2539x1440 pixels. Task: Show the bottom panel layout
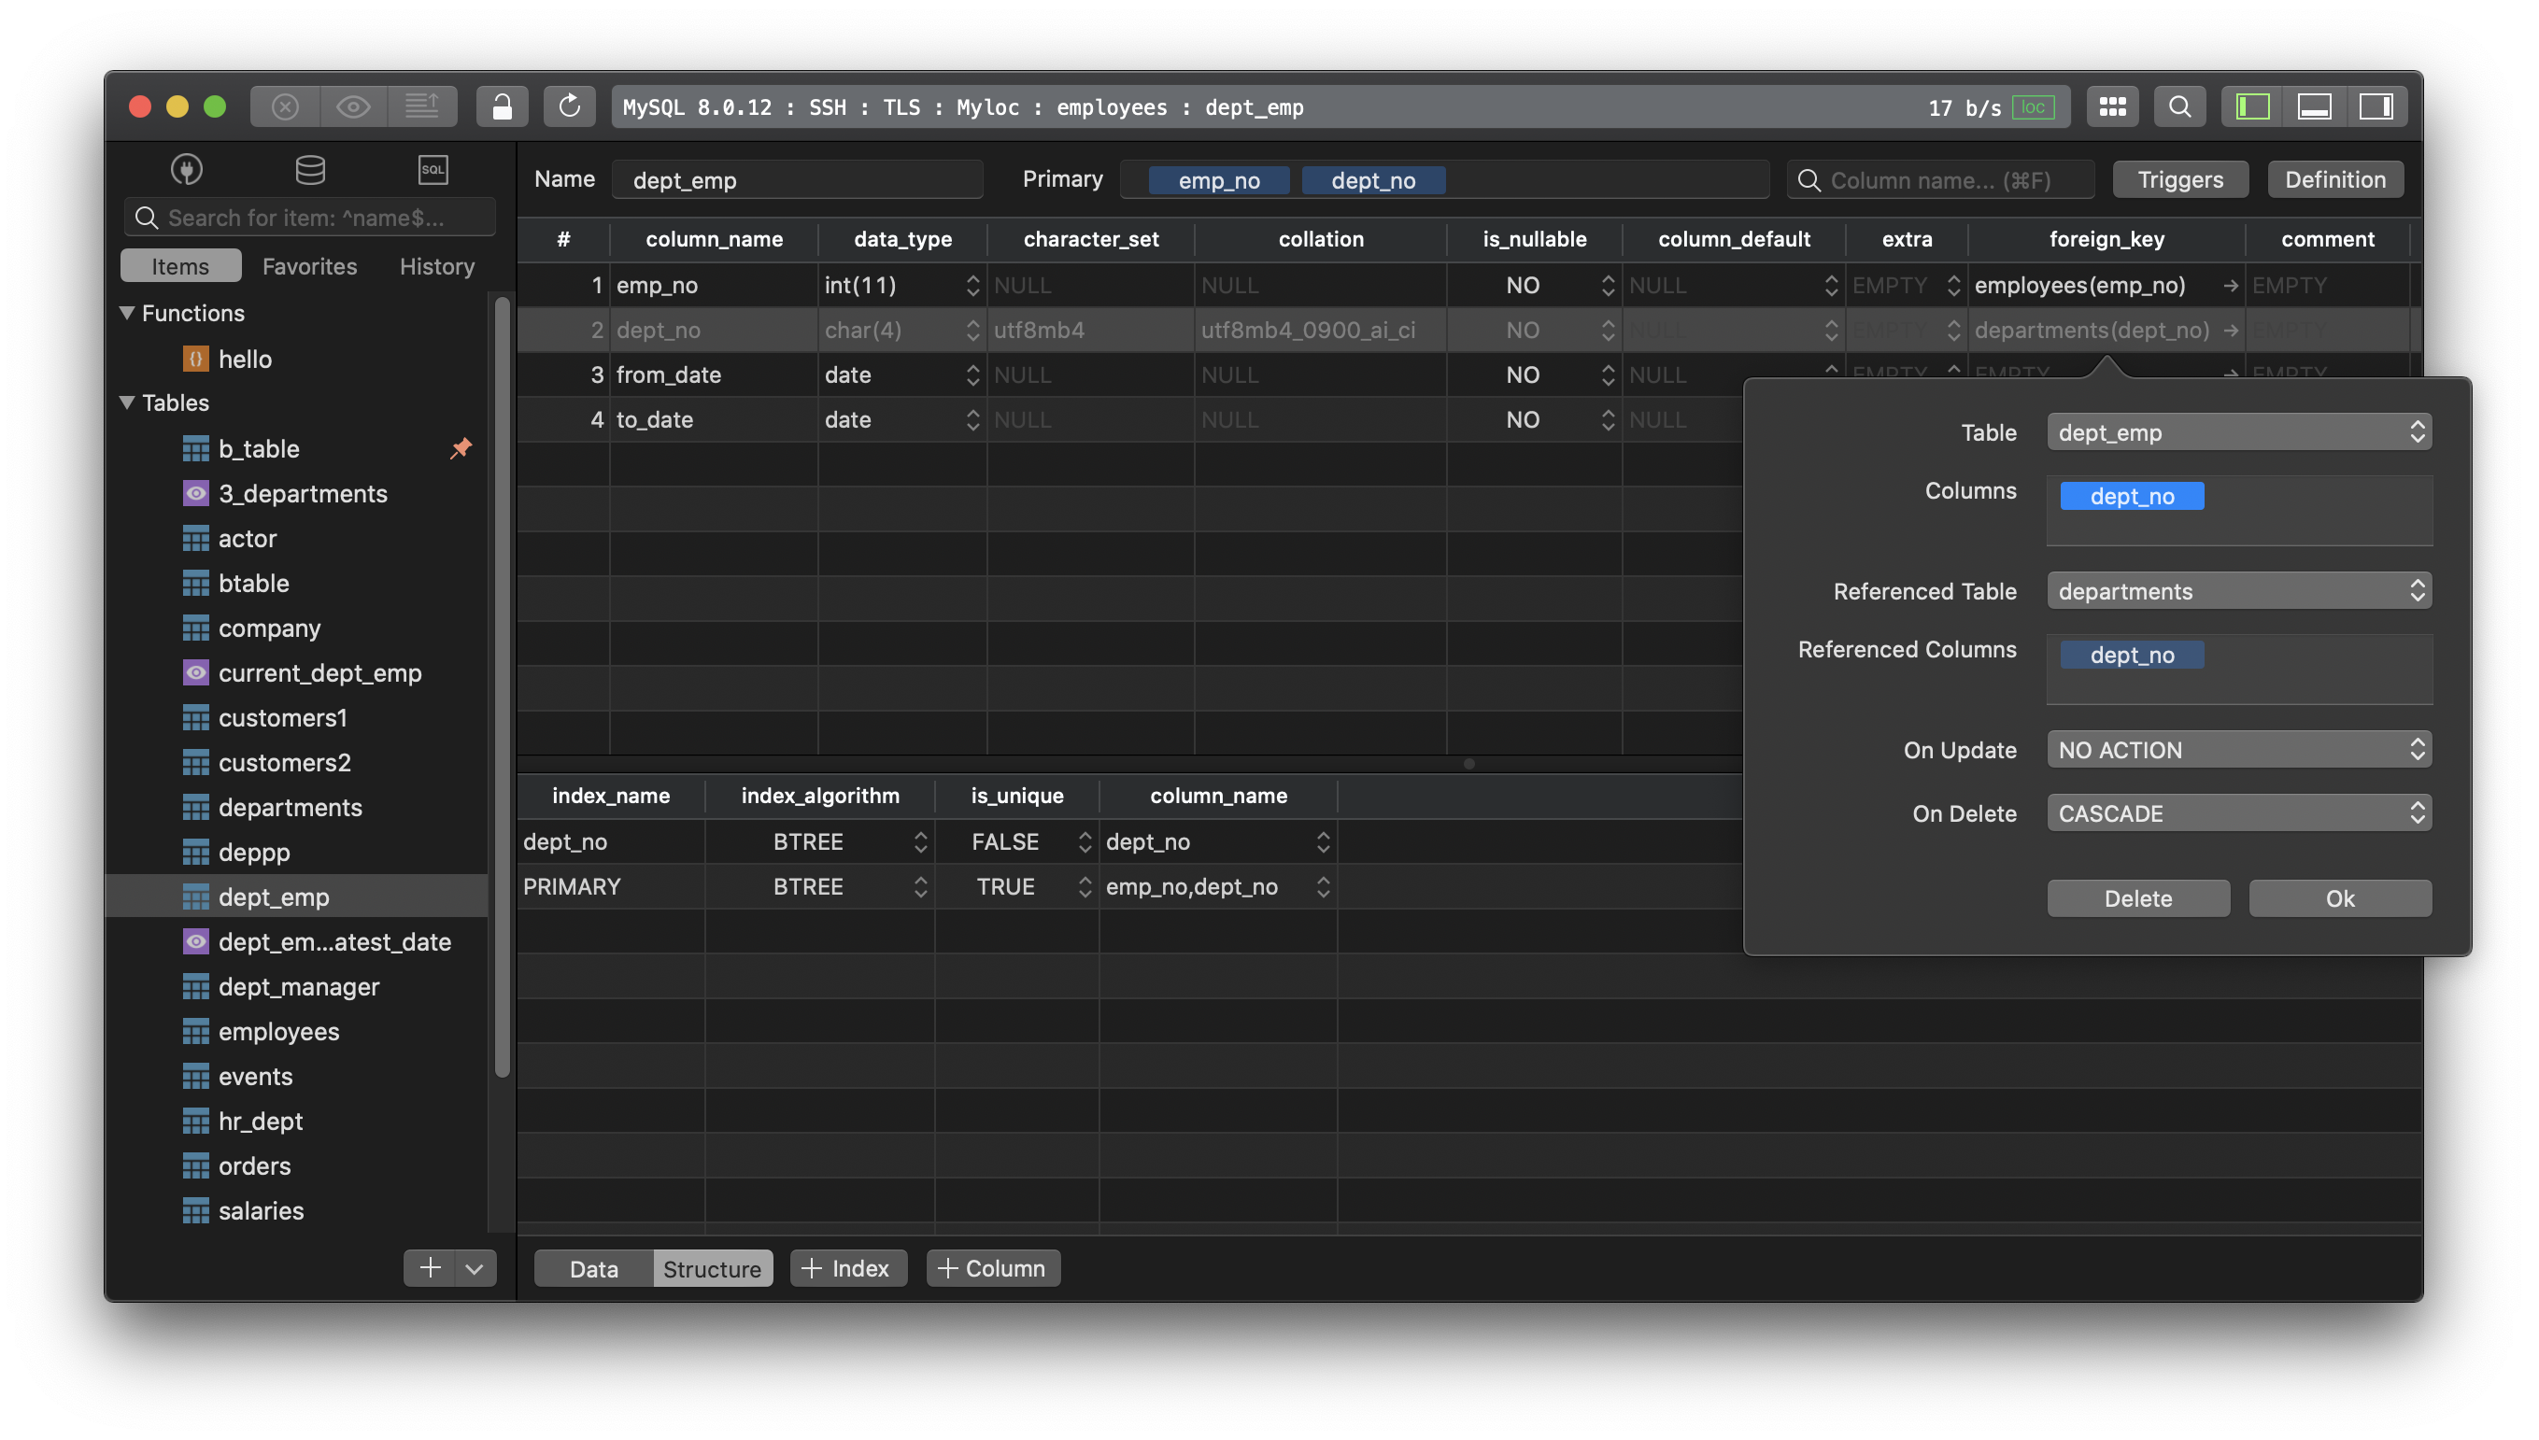2315,106
